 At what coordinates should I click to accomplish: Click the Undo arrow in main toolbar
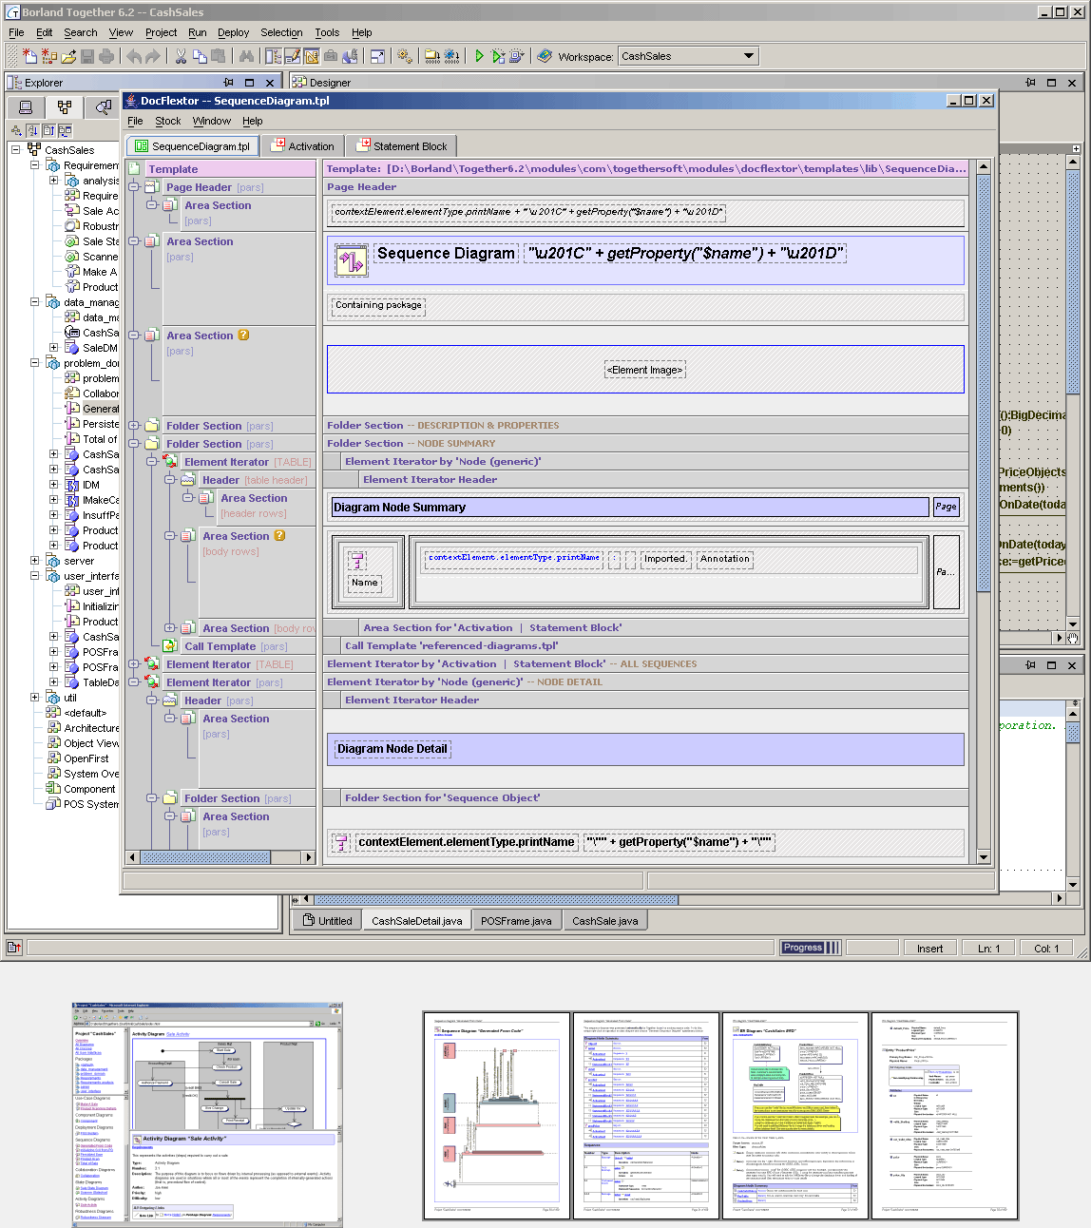[x=134, y=56]
